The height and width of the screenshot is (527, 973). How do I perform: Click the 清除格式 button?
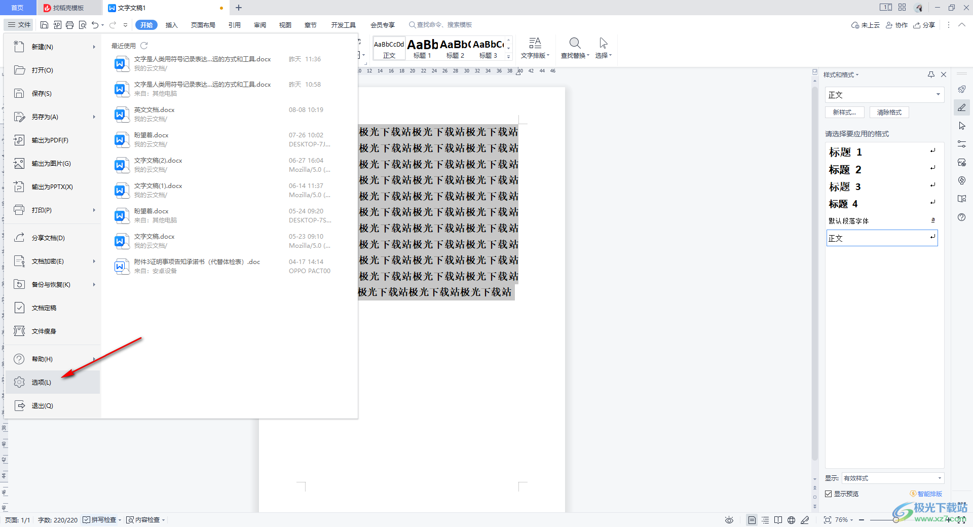click(x=889, y=112)
